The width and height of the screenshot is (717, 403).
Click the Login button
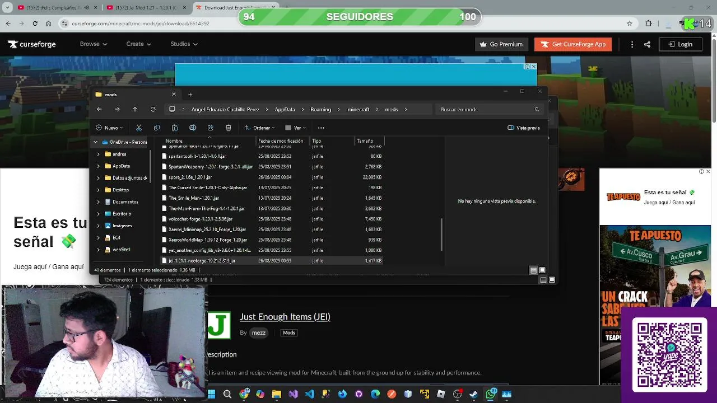(x=680, y=44)
